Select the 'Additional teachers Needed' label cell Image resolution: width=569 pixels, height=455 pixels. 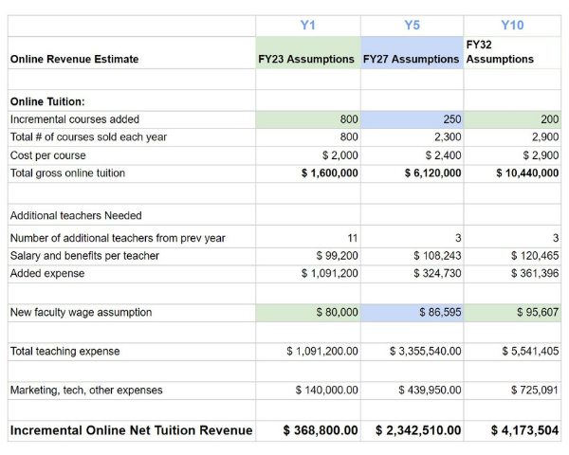coord(76,215)
